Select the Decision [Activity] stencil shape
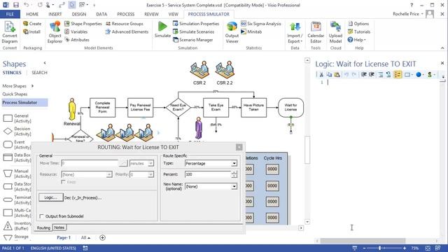The height and width of the screenshot is (252, 448). 17,131
